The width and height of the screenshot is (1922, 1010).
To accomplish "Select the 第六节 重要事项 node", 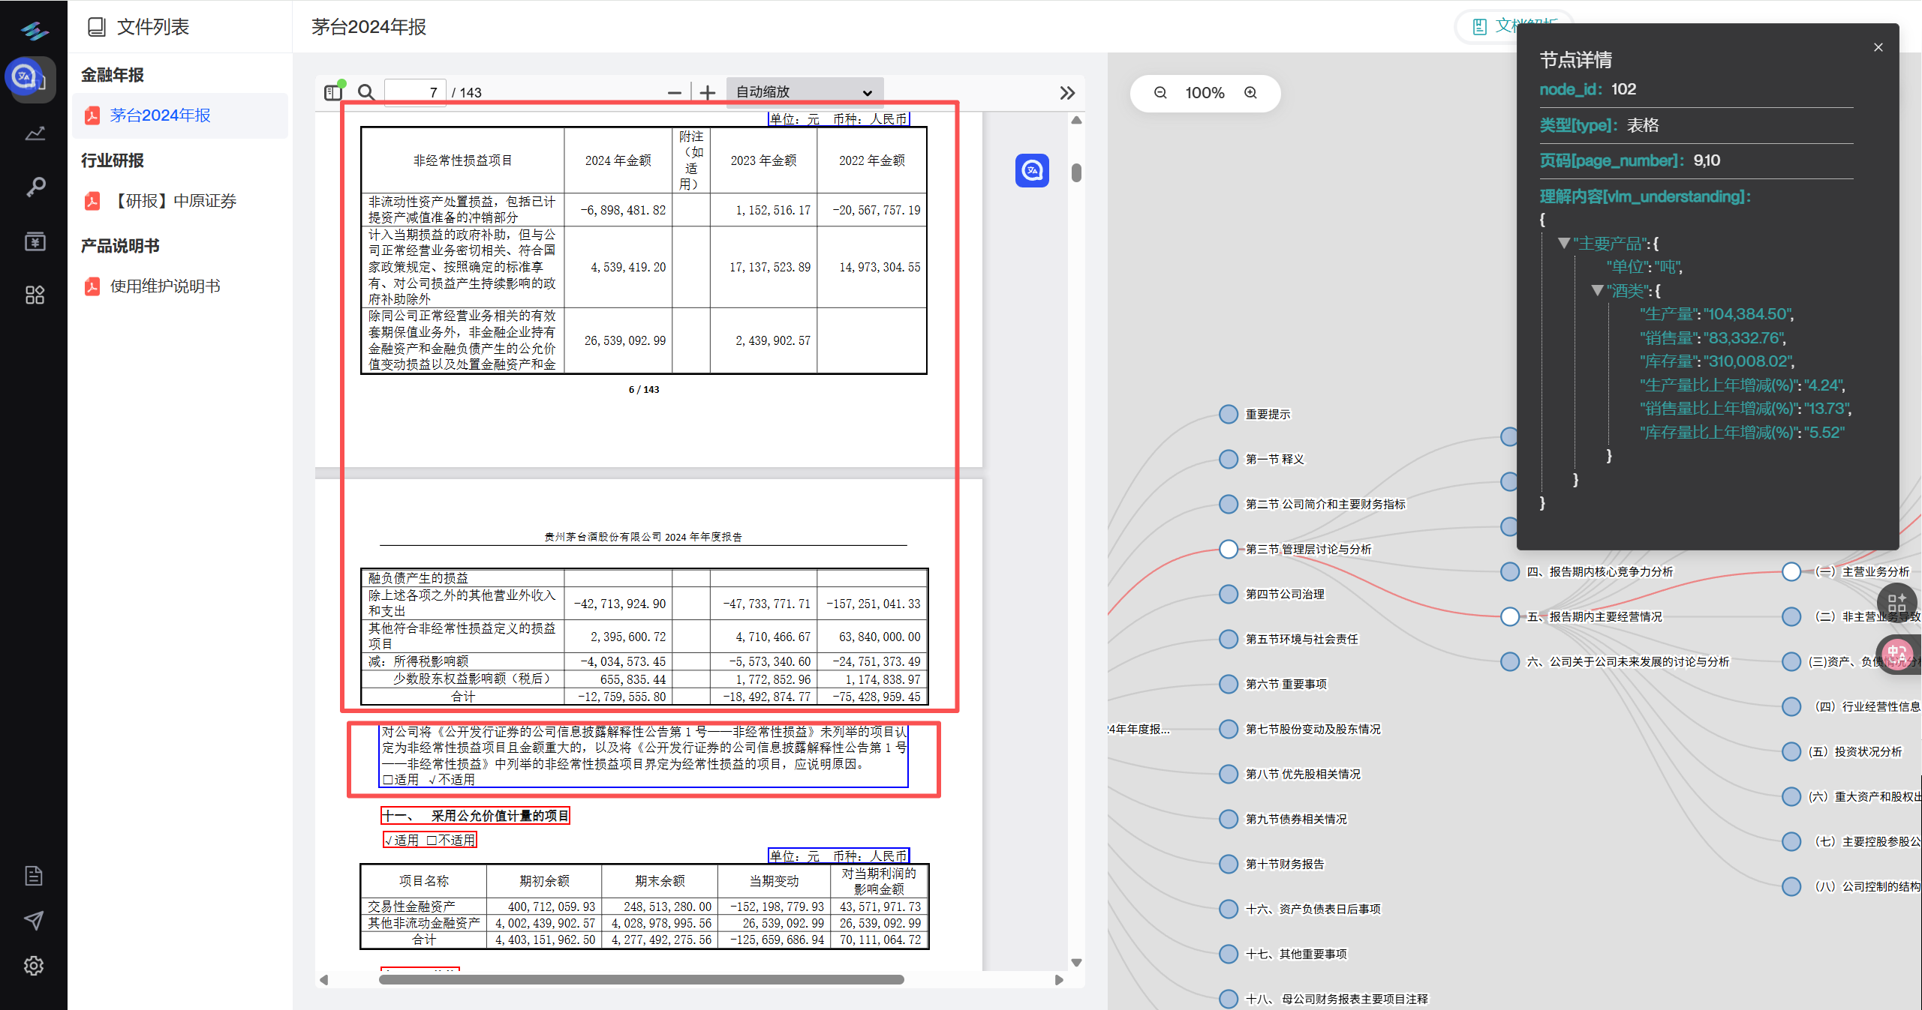I will [x=1229, y=684].
